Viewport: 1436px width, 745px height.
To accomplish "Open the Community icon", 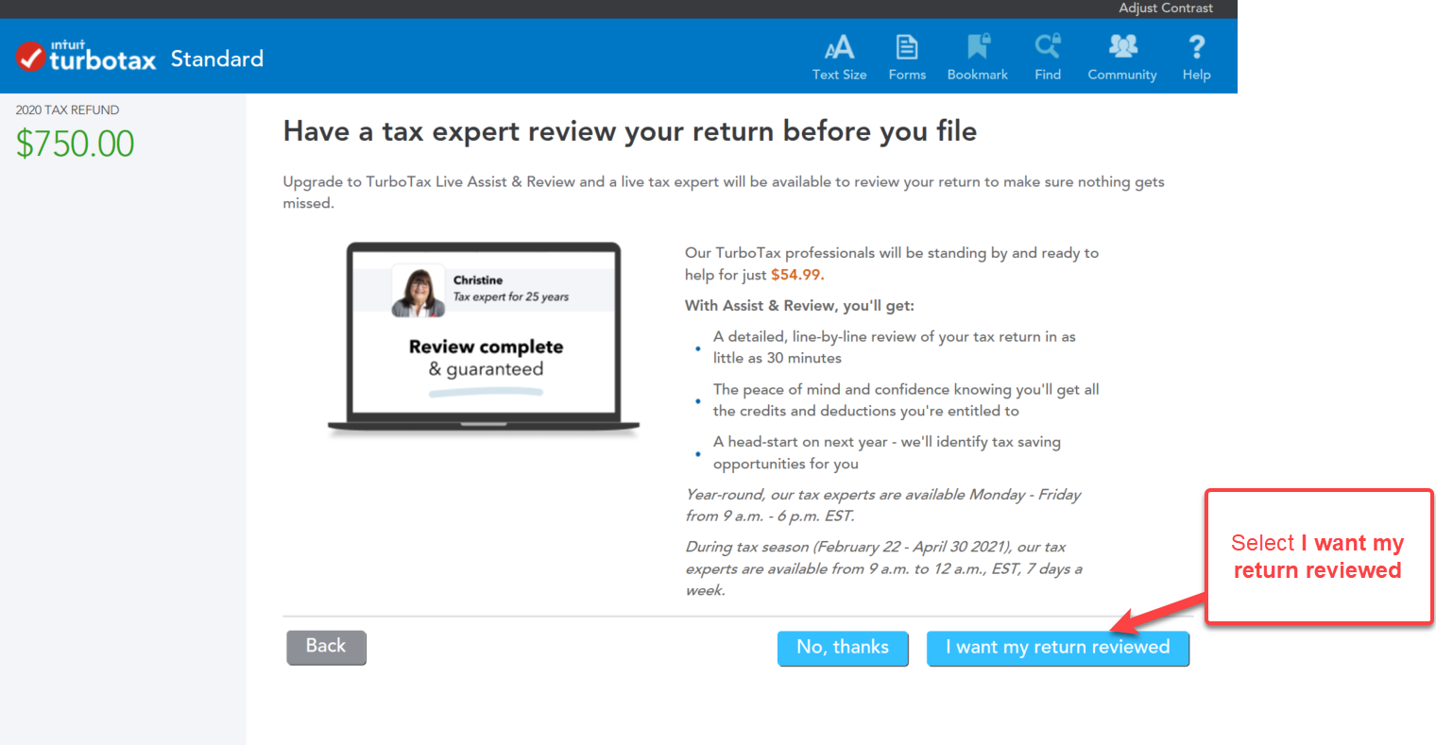I will tap(1122, 58).
